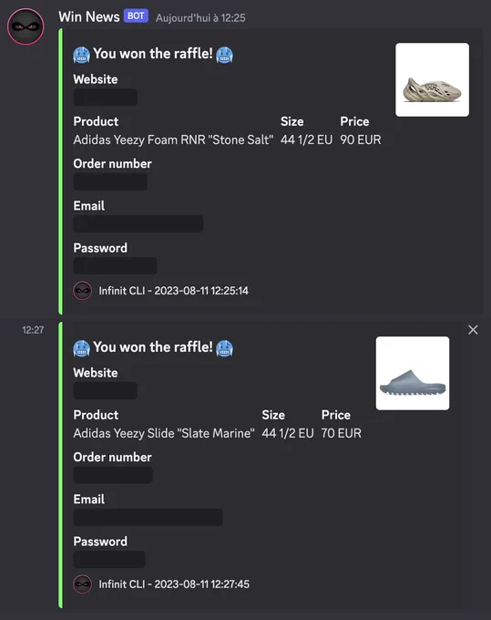Reveal the hidden Website field in first embed
Screen dimensions: 491x620
click(106, 98)
